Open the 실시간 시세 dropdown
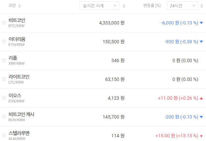This screenshot has height=141, width=206. [100, 6]
